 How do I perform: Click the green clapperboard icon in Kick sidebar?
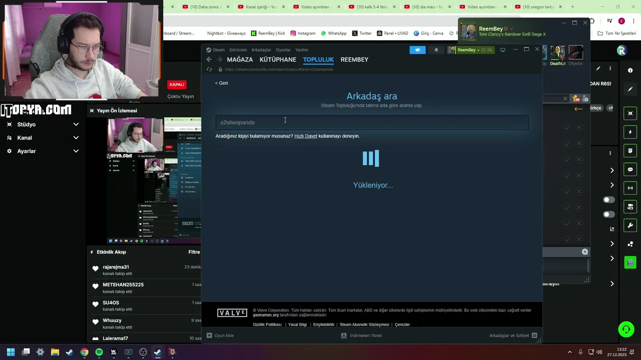(630, 262)
